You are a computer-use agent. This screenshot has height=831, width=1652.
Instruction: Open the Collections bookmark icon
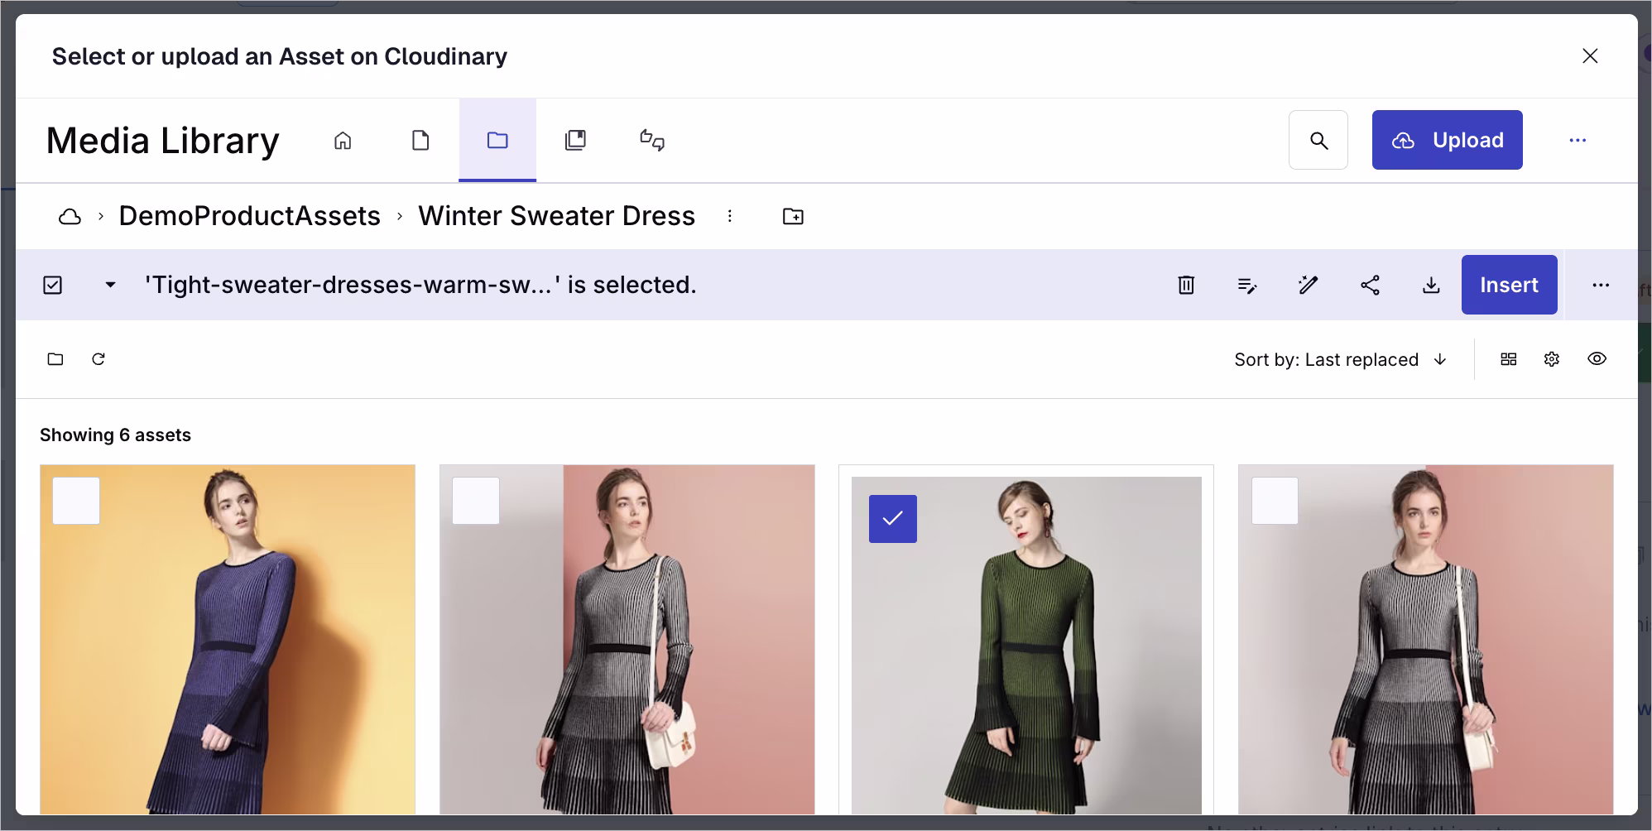click(x=575, y=140)
